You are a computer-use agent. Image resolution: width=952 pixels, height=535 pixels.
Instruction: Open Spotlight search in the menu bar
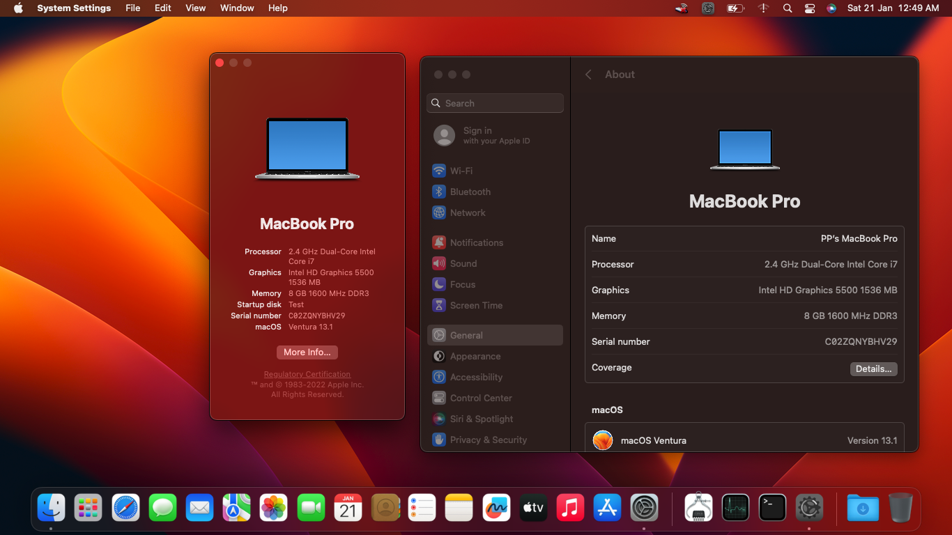tap(788, 8)
